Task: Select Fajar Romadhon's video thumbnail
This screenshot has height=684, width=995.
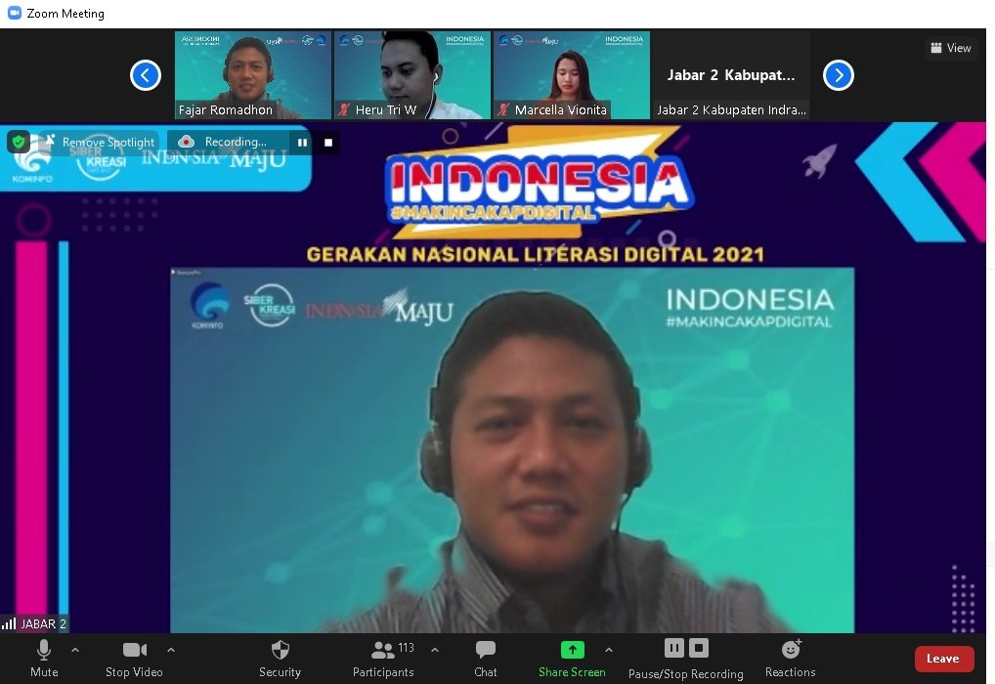Action: 252,75
